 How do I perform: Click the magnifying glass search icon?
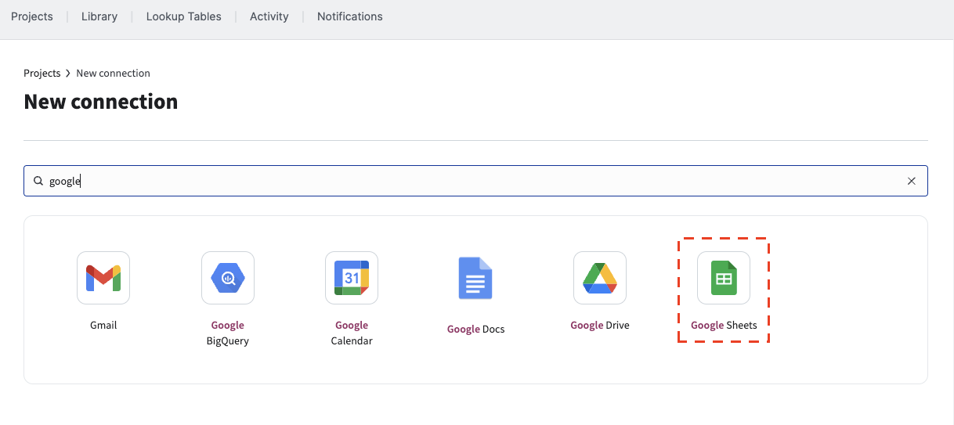pos(38,181)
